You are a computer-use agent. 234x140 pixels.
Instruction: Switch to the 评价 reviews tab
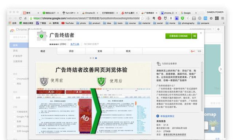[x=71, y=51]
